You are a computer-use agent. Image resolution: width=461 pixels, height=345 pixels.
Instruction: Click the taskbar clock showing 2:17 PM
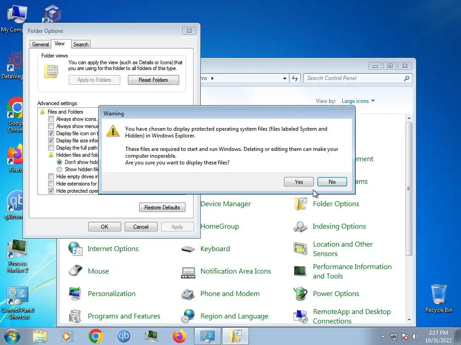click(x=438, y=336)
